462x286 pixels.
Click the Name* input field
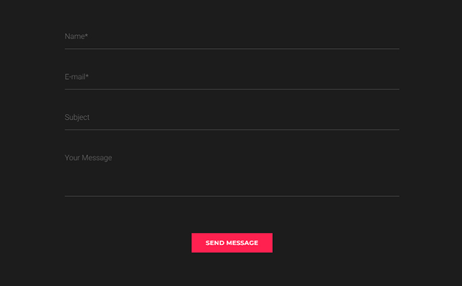[232, 37]
